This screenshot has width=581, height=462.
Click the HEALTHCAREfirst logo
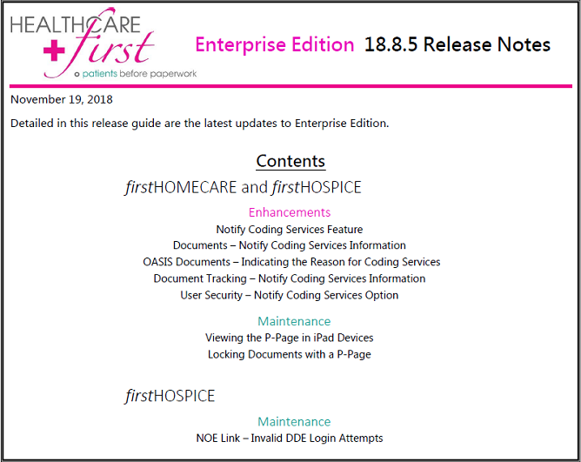click(103, 43)
